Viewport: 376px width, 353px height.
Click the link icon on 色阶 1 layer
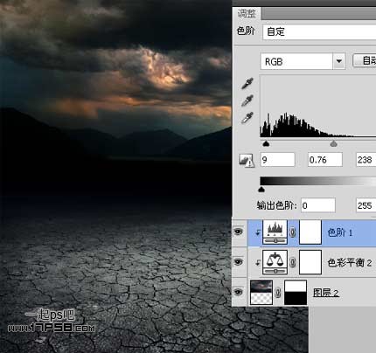pyautogui.click(x=293, y=232)
